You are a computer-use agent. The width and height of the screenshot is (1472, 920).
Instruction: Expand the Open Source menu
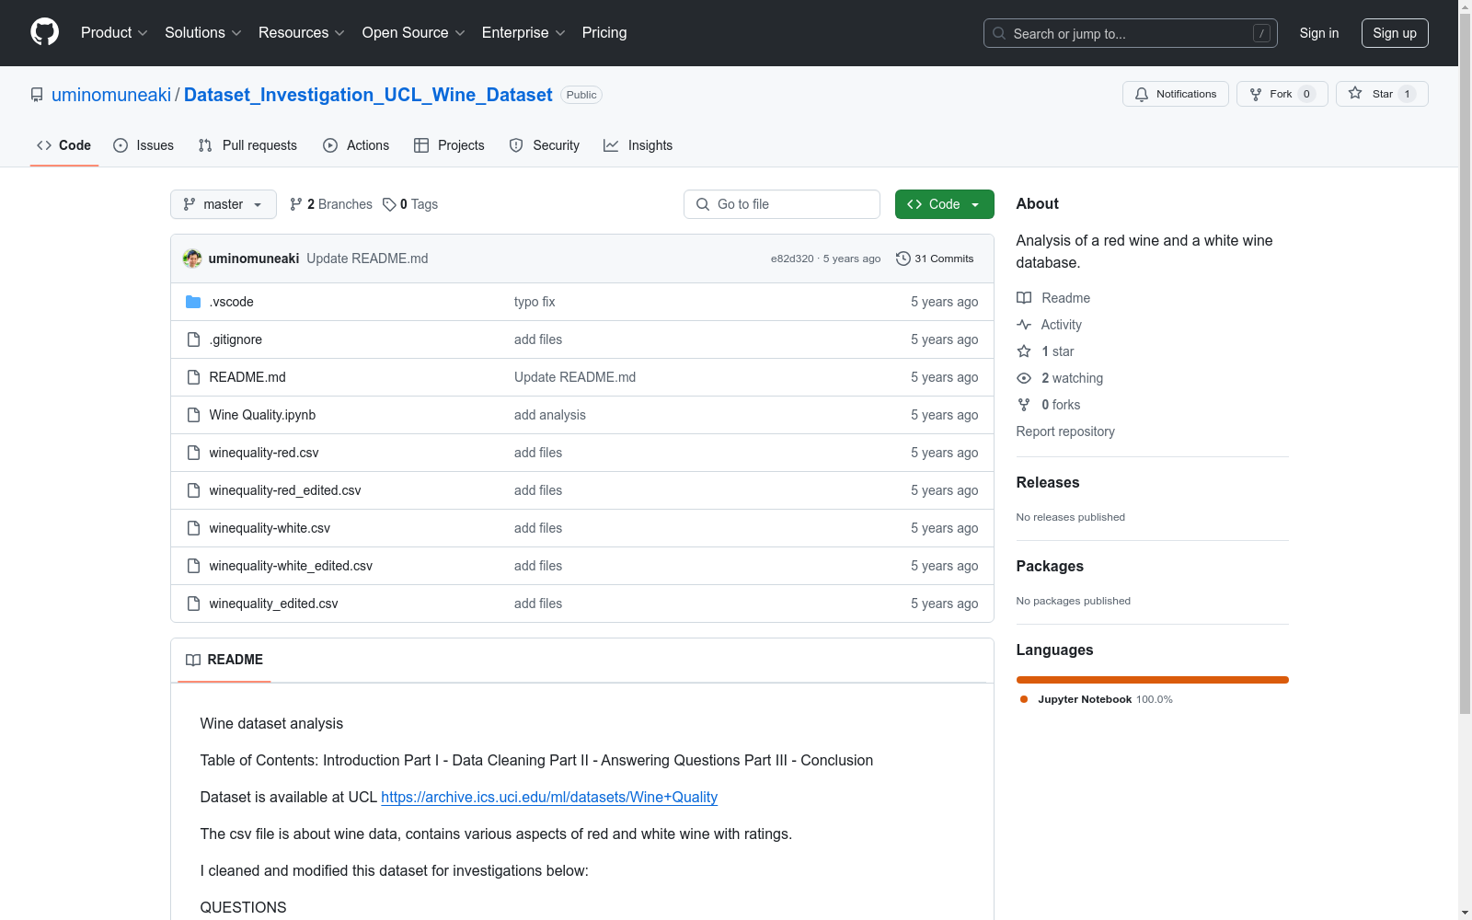[414, 33]
